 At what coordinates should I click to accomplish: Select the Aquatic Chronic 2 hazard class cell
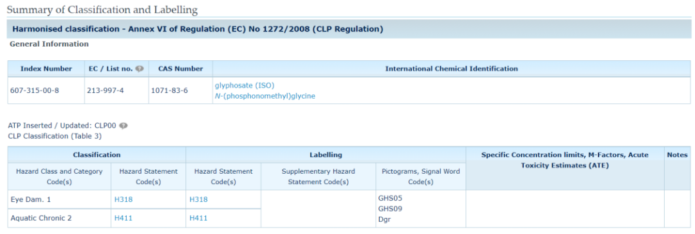(59, 218)
